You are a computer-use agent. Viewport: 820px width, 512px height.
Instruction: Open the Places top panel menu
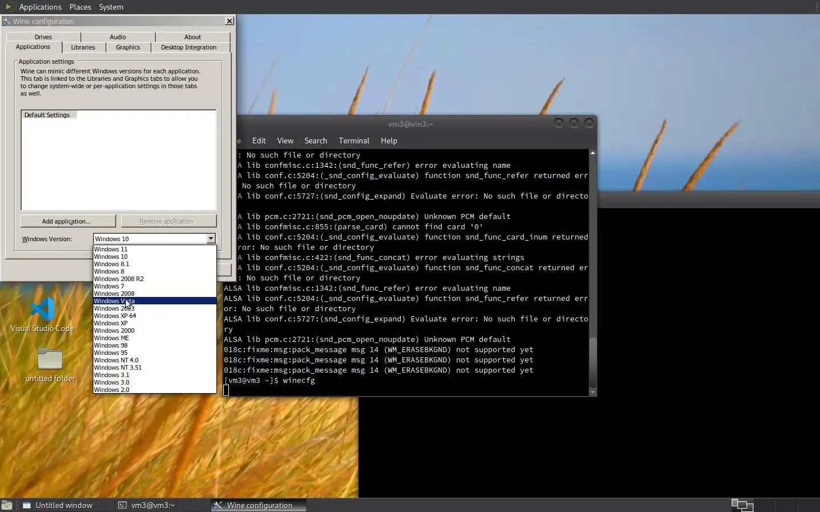(80, 7)
